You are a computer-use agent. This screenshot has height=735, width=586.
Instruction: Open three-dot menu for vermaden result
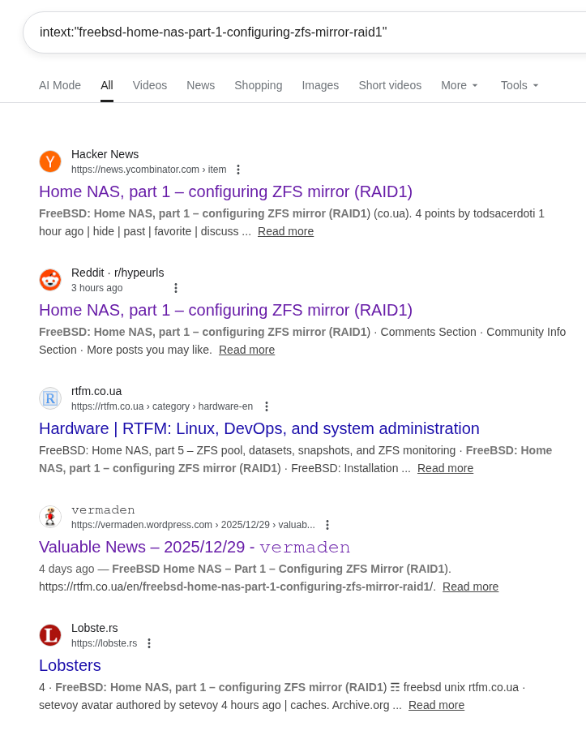tap(327, 525)
